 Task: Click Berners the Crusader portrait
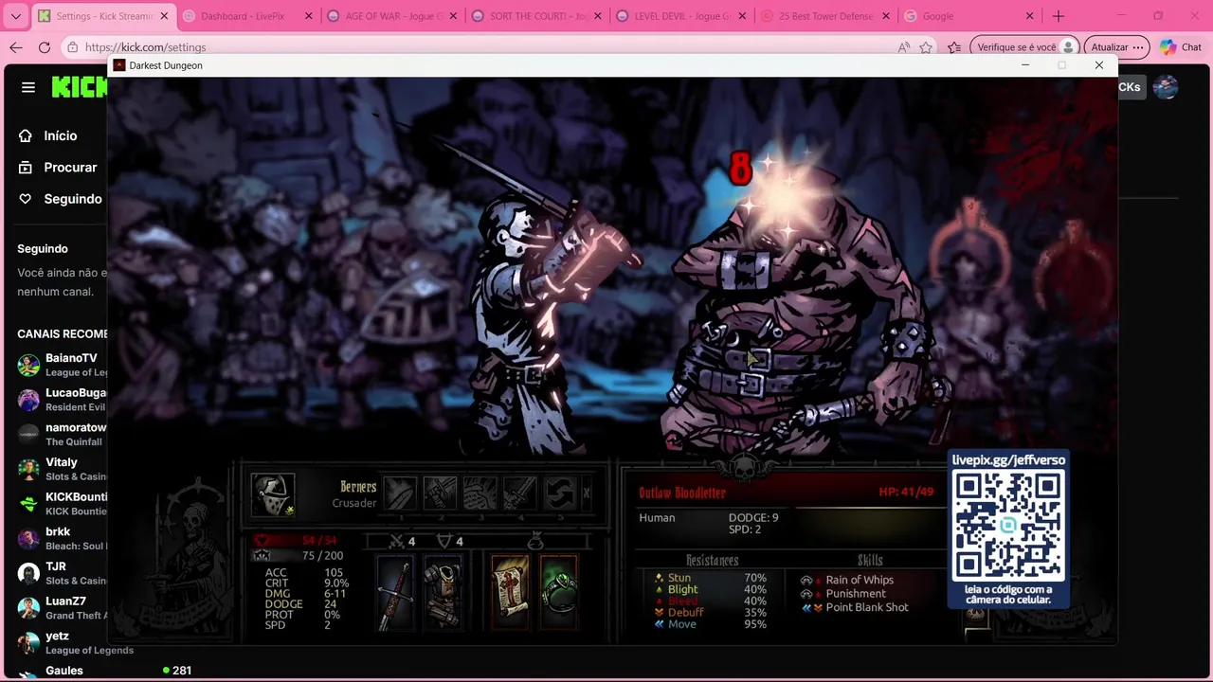(273, 494)
